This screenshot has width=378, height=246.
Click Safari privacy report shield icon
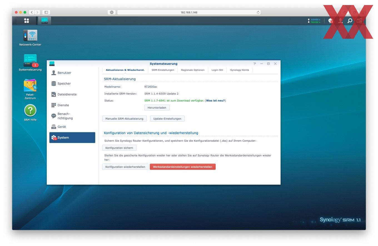(111, 12)
